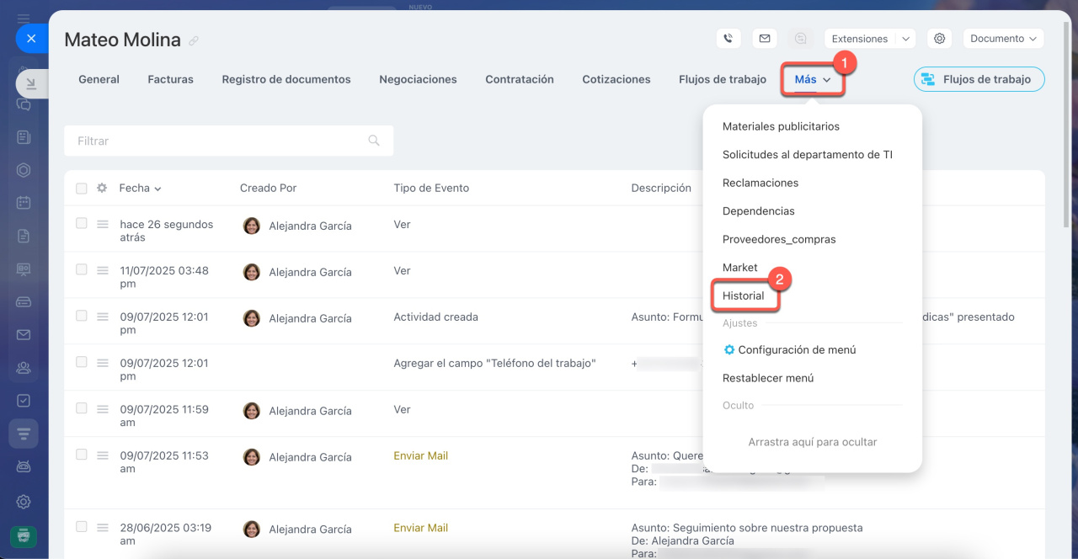Open the Drive icon in the left sidebar
Image resolution: width=1078 pixels, height=559 pixels.
click(24, 302)
